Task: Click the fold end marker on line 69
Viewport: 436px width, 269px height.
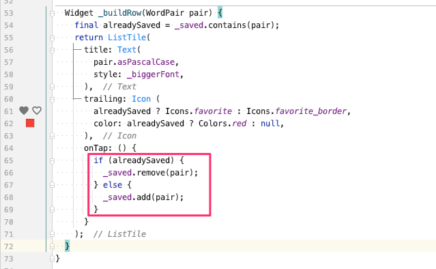Action: (x=52, y=210)
